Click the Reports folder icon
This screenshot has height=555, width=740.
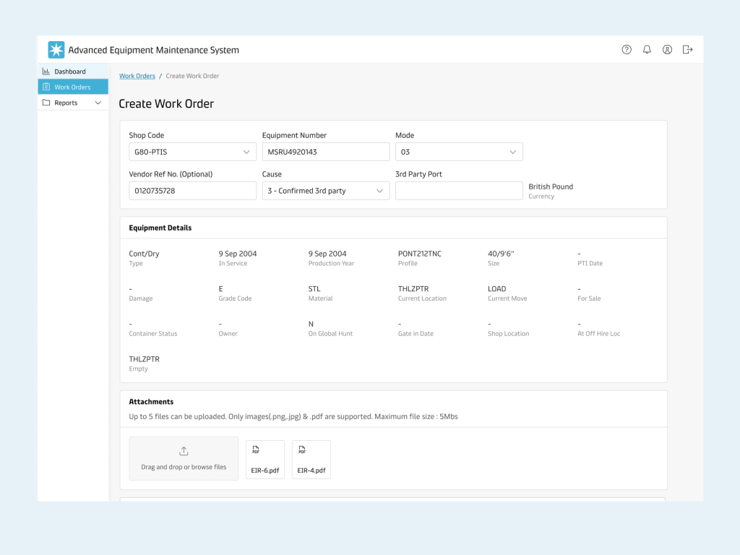46,103
